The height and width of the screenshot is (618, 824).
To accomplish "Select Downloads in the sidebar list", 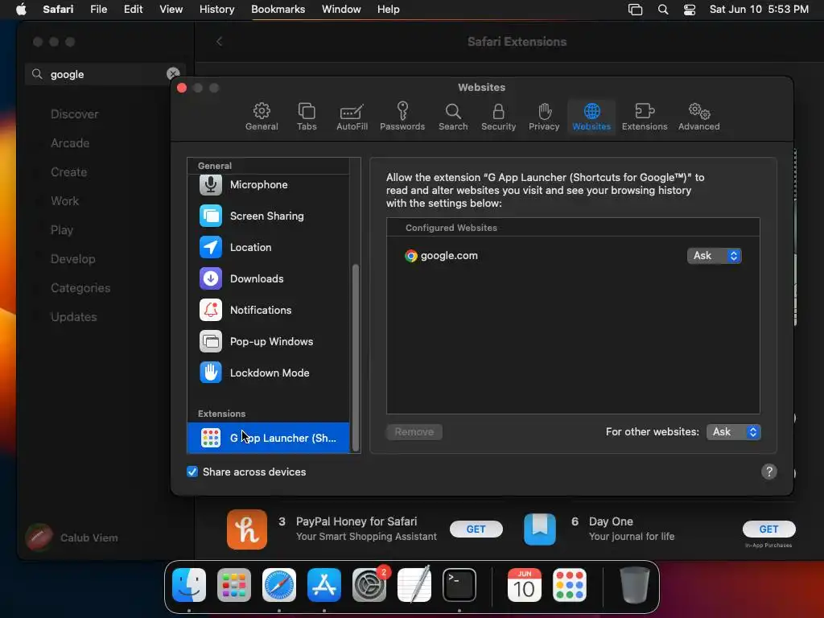I will [268, 278].
